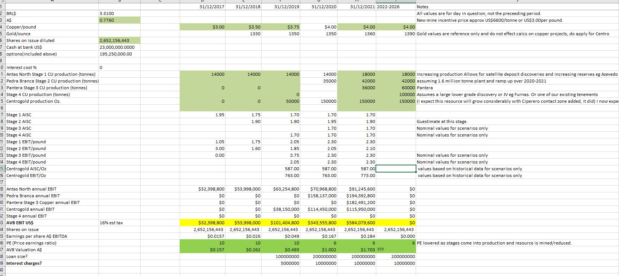Select the 'AVB EBIT US$' bold label
619x276 pixels.
coord(20,223)
